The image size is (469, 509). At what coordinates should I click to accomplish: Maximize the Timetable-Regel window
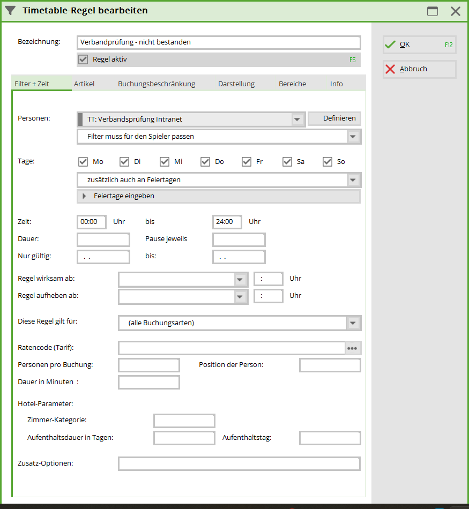tap(432, 11)
